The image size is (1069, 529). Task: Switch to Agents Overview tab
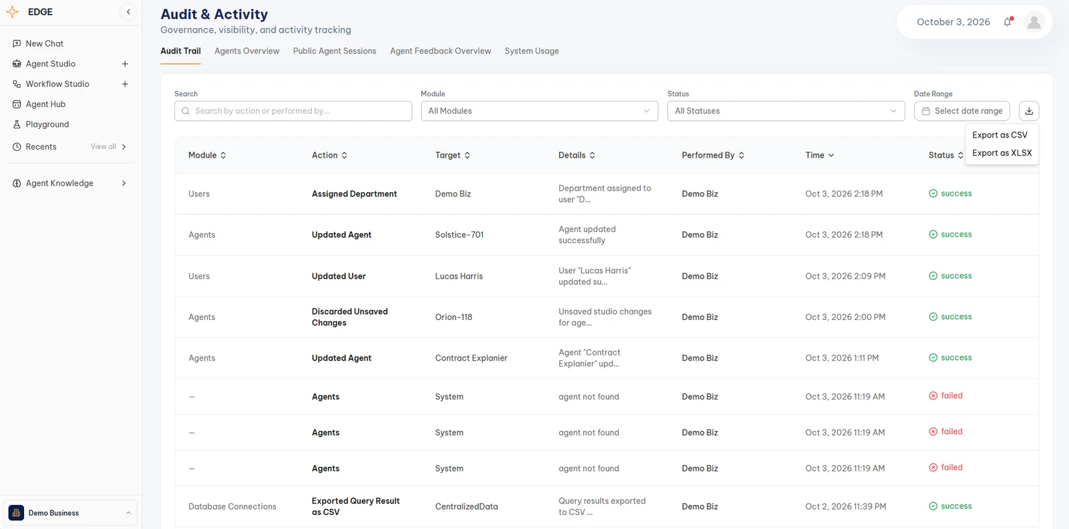(x=247, y=51)
